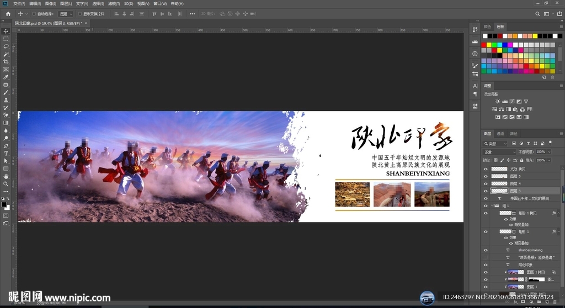Select the Magic Wand tool
The height and width of the screenshot is (308, 565).
[6, 54]
